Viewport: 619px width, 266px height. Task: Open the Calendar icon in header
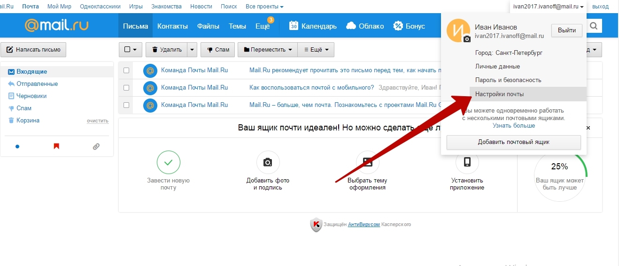[x=294, y=26]
